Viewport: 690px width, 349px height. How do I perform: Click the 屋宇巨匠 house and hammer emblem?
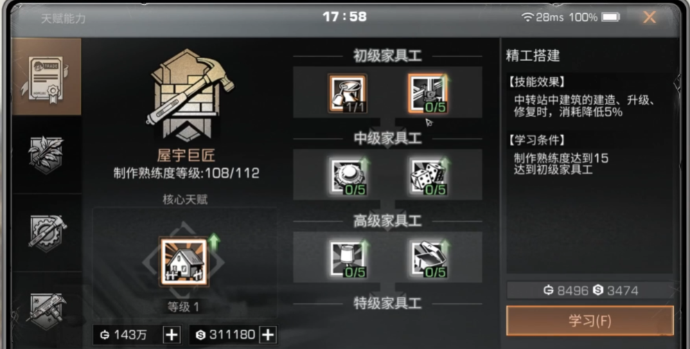click(x=189, y=95)
